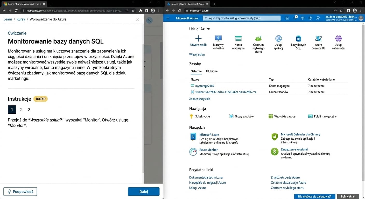Open the Usługi Kubernetes service icon
365x199 pixels.
point(339,39)
